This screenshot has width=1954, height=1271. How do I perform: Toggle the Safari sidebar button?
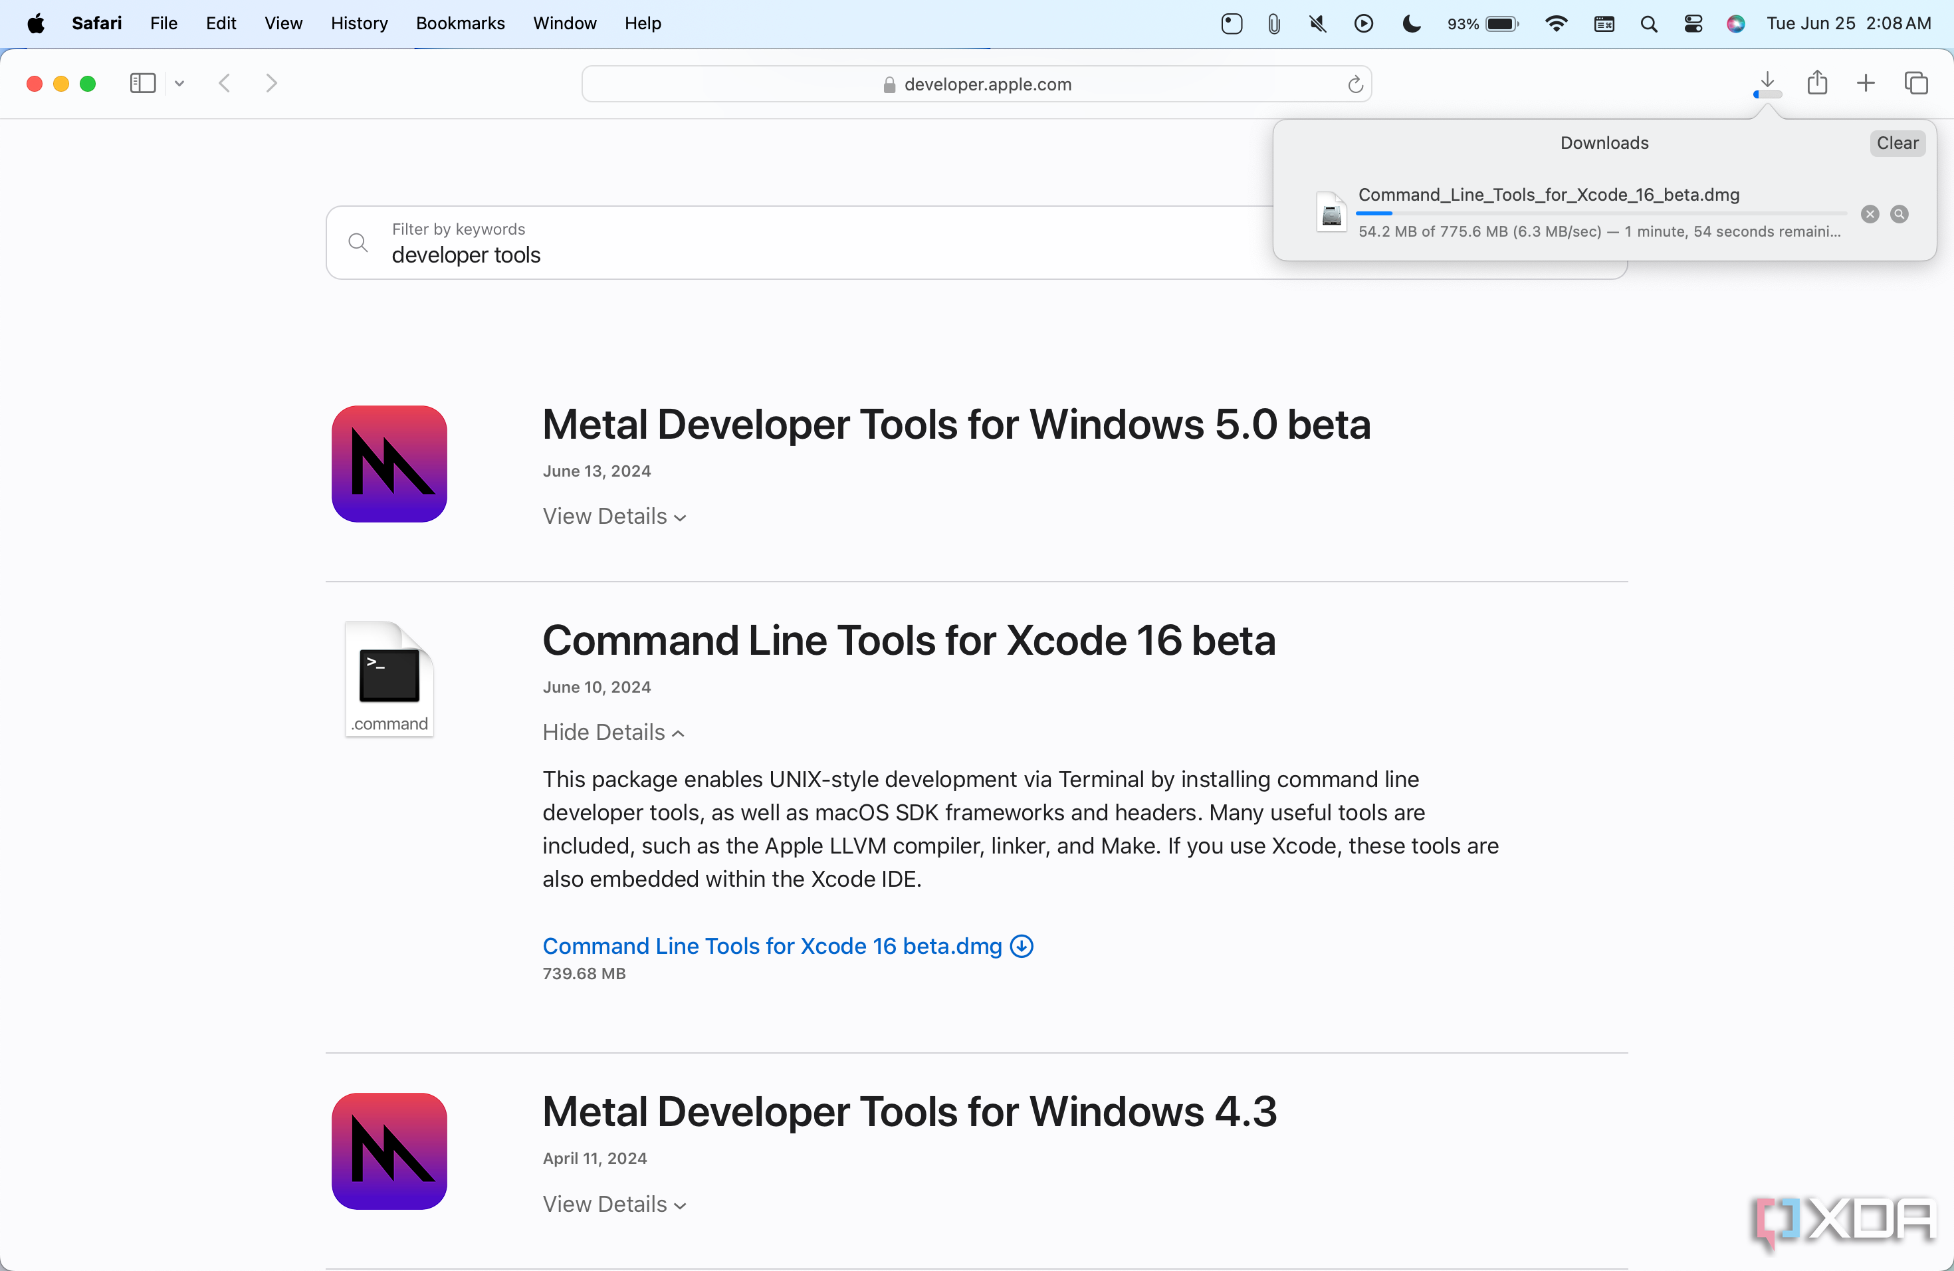(x=143, y=83)
